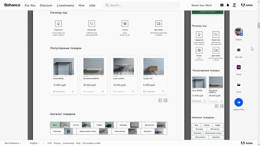The width and height of the screenshot is (260, 146).
Task: Click the Банкетка WERTO product image
Action: pos(94,67)
